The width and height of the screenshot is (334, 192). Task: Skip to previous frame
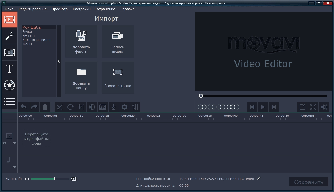coord(252,107)
